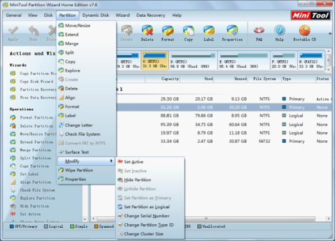Click Delete Partition in Operations list
Viewport: 335px width, 241px height.
point(32,126)
